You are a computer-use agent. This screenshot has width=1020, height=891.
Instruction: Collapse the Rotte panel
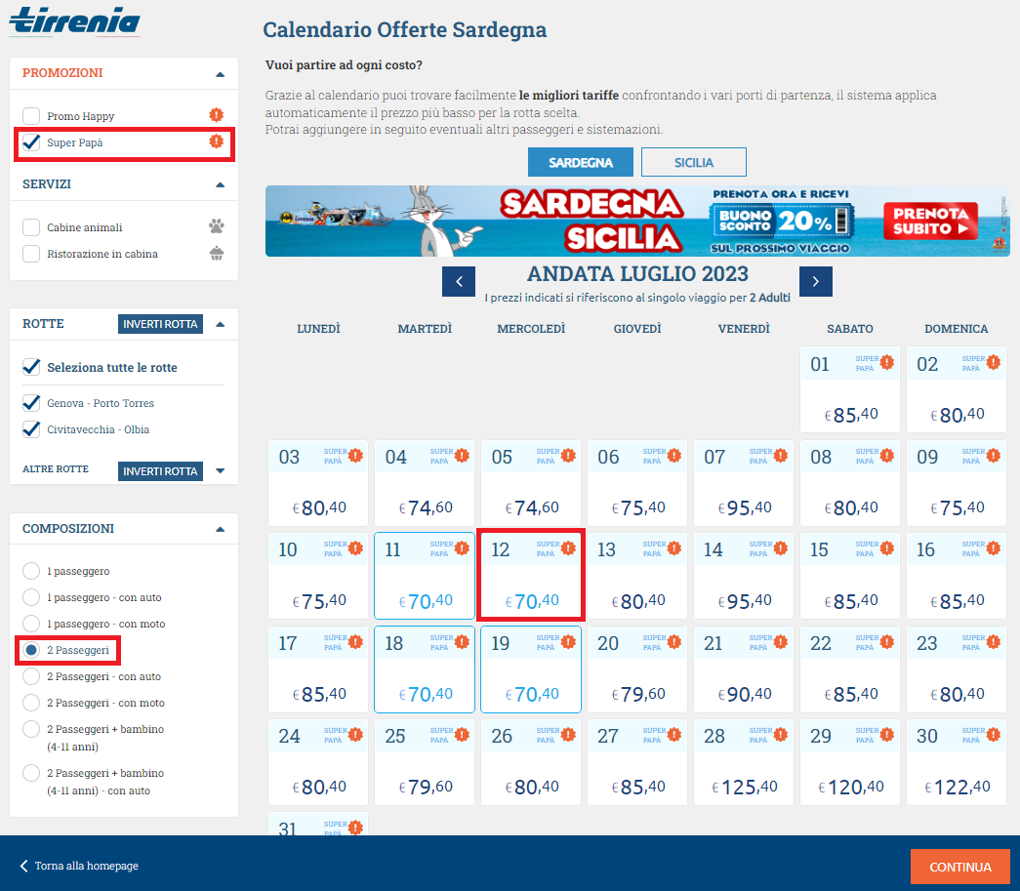coord(220,324)
